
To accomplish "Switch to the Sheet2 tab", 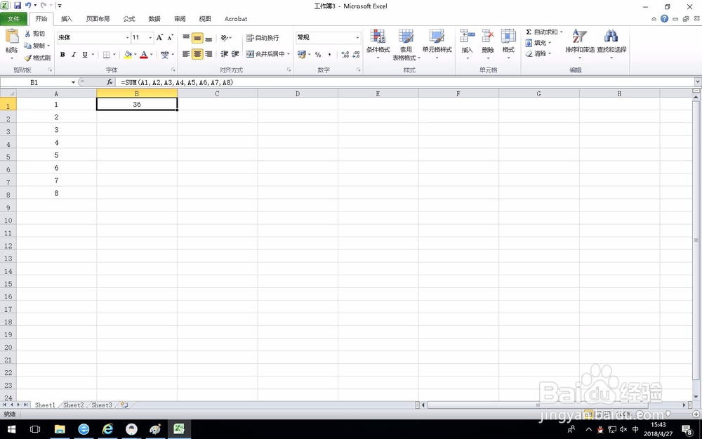I will coord(74,405).
